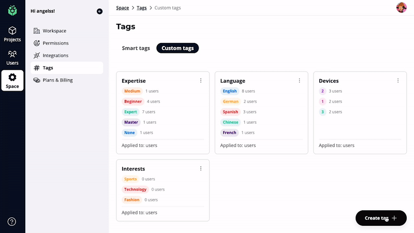Open the Permissions settings page

coord(55,43)
